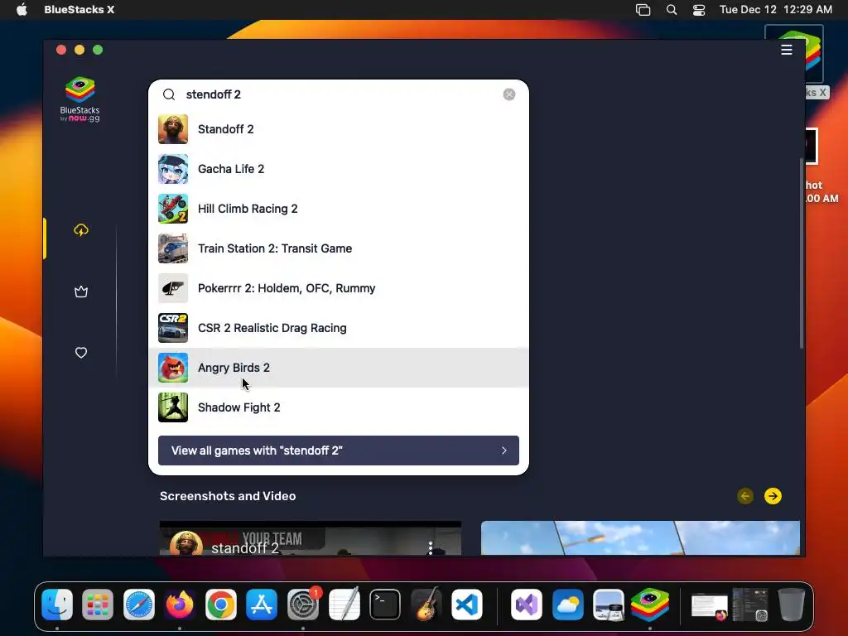Open Launchpad from the Dock
Image resolution: width=848 pixels, height=636 pixels.
click(x=98, y=604)
